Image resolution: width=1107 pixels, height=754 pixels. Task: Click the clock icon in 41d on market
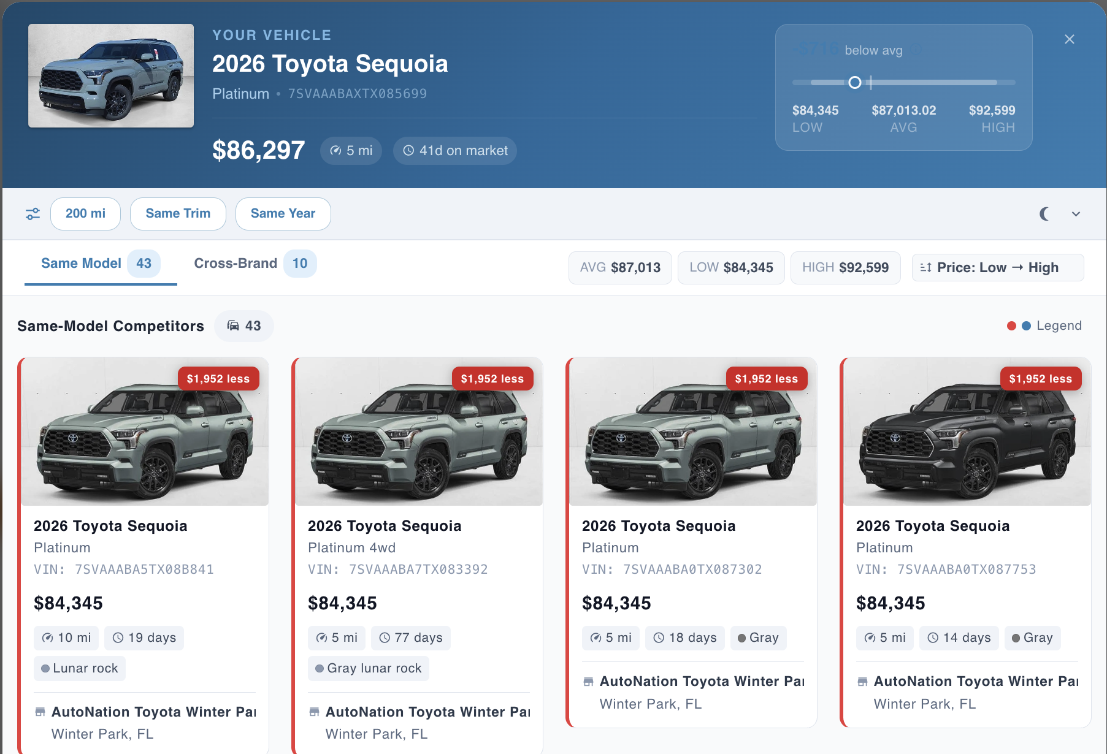click(408, 151)
